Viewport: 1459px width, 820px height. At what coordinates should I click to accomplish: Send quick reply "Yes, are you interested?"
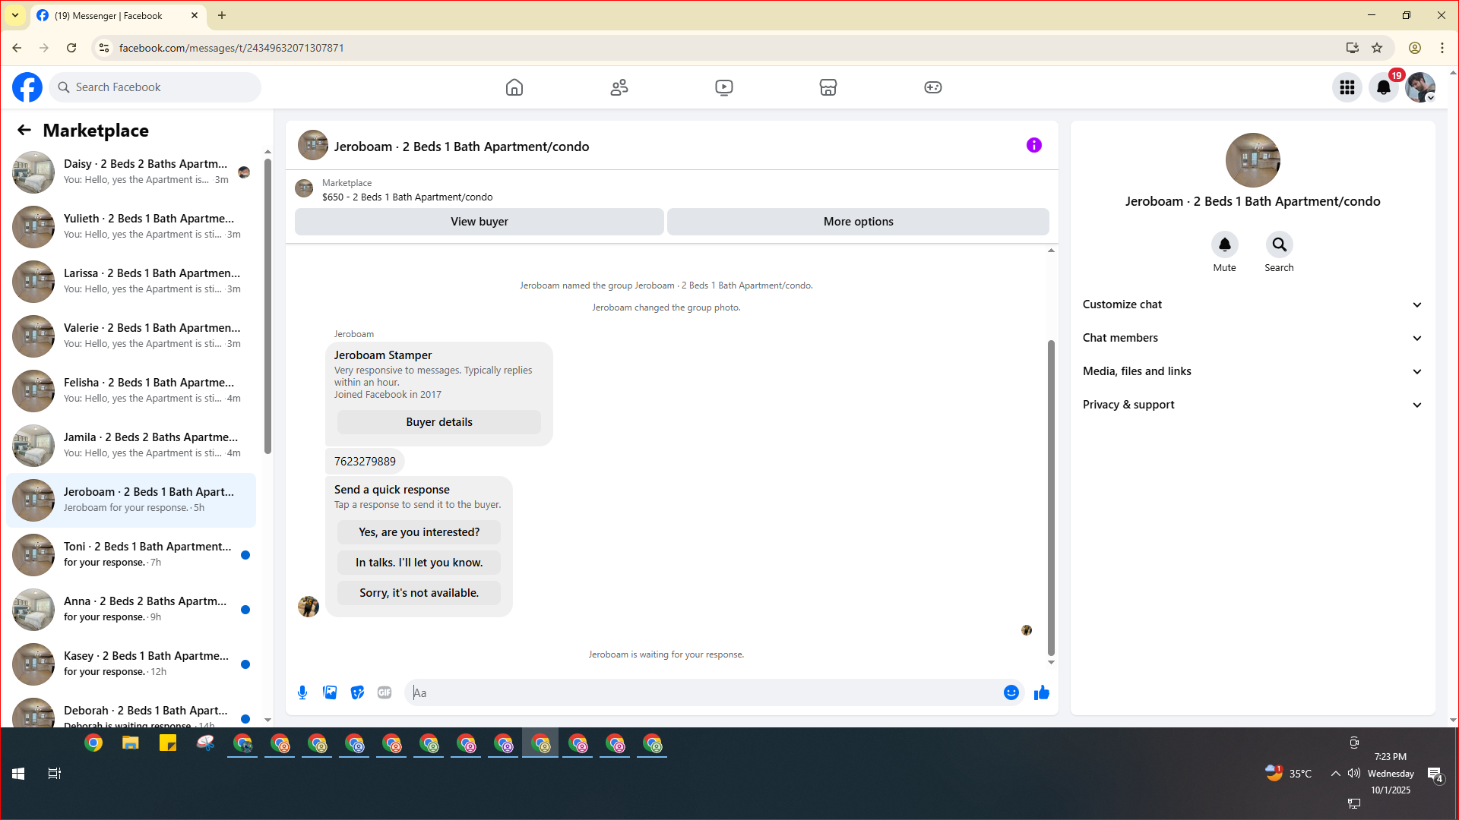[419, 532]
